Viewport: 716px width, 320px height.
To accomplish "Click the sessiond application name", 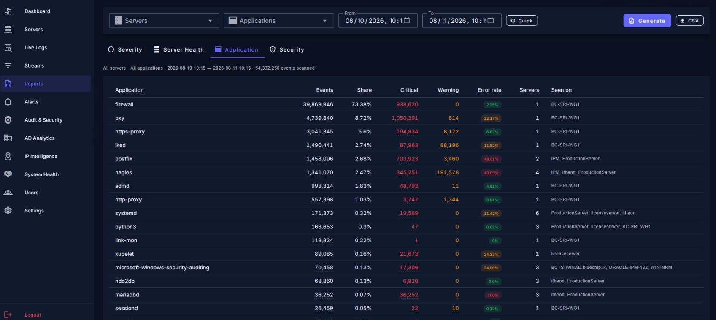I will point(127,309).
